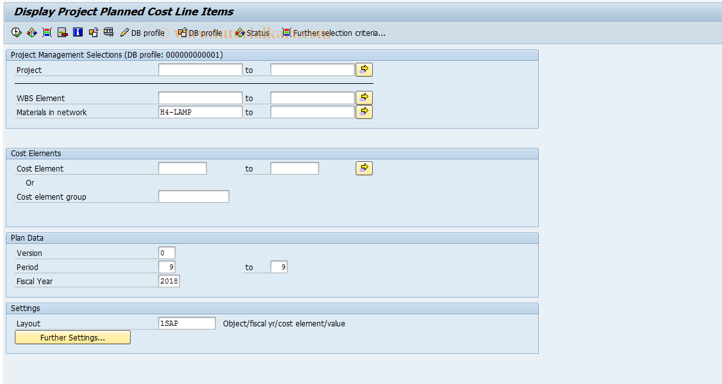Open Status selection in toolbar
The height and width of the screenshot is (384, 722).
click(252, 33)
